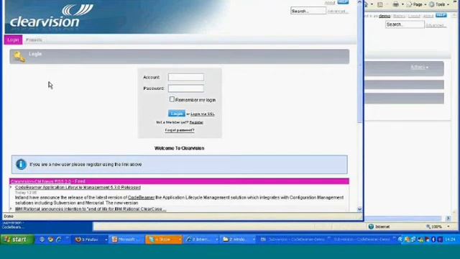Click the Password input field
The image size is (460, 259).
[x=186, y=88]
